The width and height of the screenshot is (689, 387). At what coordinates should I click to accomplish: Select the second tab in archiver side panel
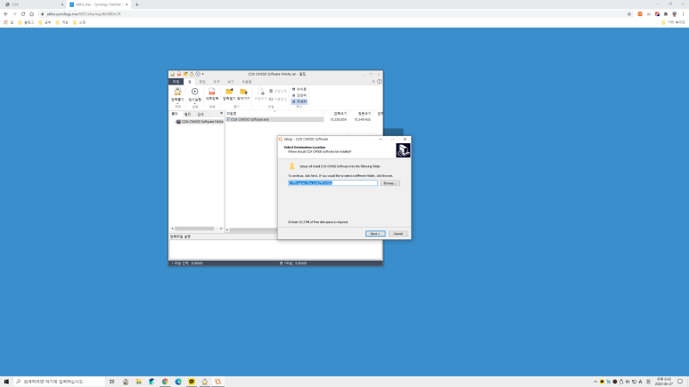point(188,114)
